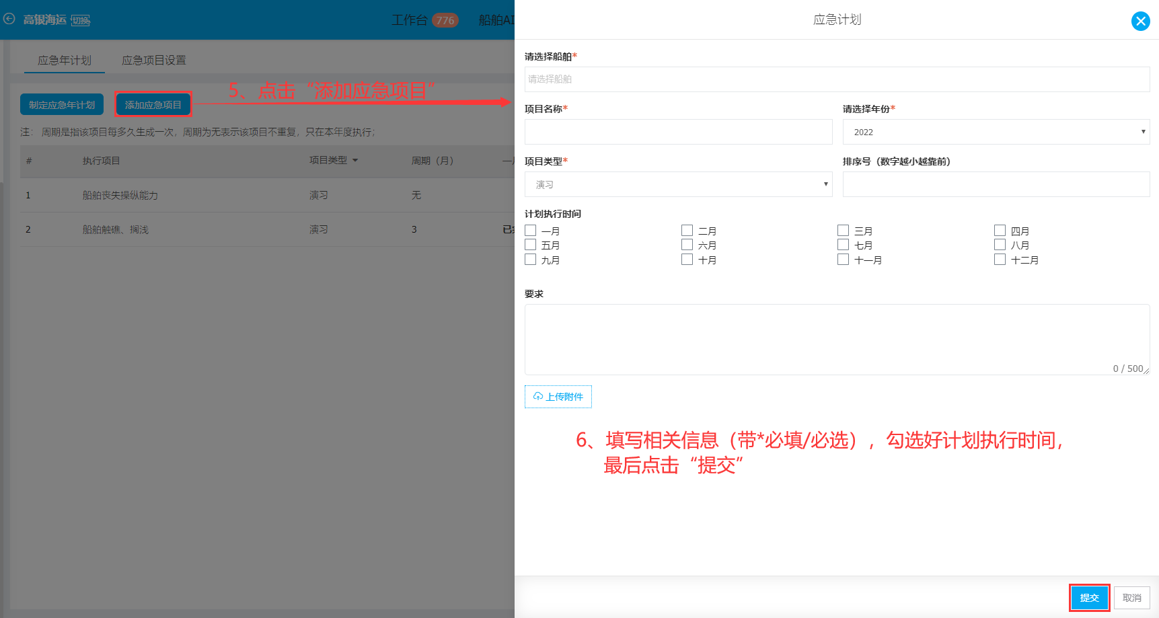The width and height of the screenshot is (1159, 618).
Task: Check the 三月 checkbox
Action: pyautogui.click(x=843, y=230)
